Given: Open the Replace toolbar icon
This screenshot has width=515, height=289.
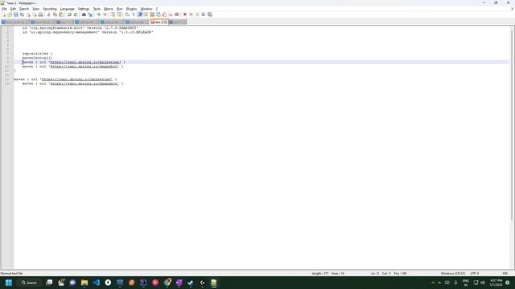Looking at the screenshot, I should click(x=90, y=14).
